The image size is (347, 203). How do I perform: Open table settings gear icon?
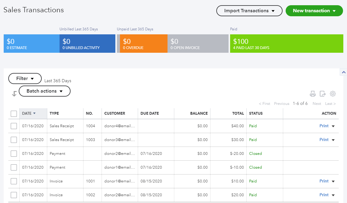point(333,94)
